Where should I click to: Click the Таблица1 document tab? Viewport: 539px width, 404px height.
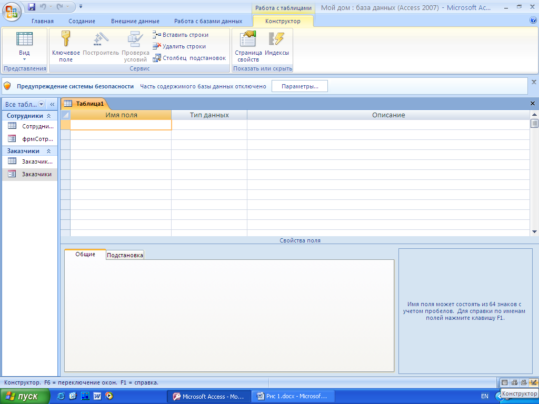pyautogui.click(x=85, y=104)
